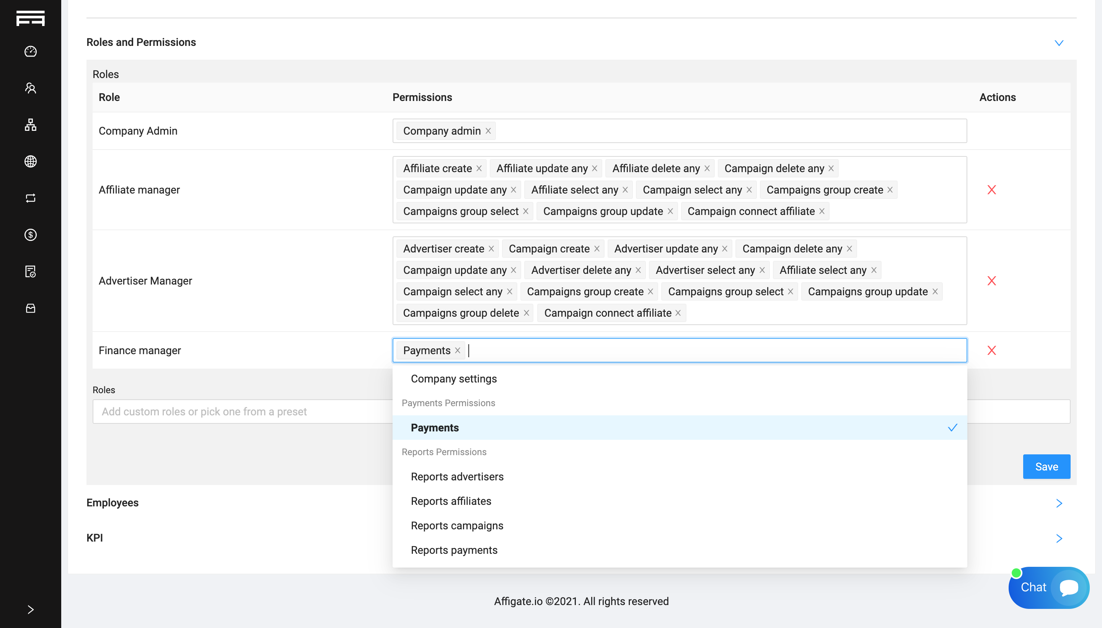
Task: Choose Company settings in the dropdown
Action: point(453,379)
